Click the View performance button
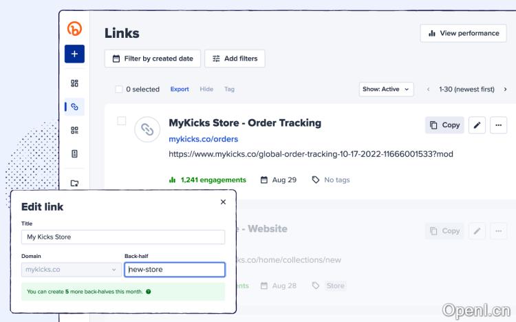 463,33
